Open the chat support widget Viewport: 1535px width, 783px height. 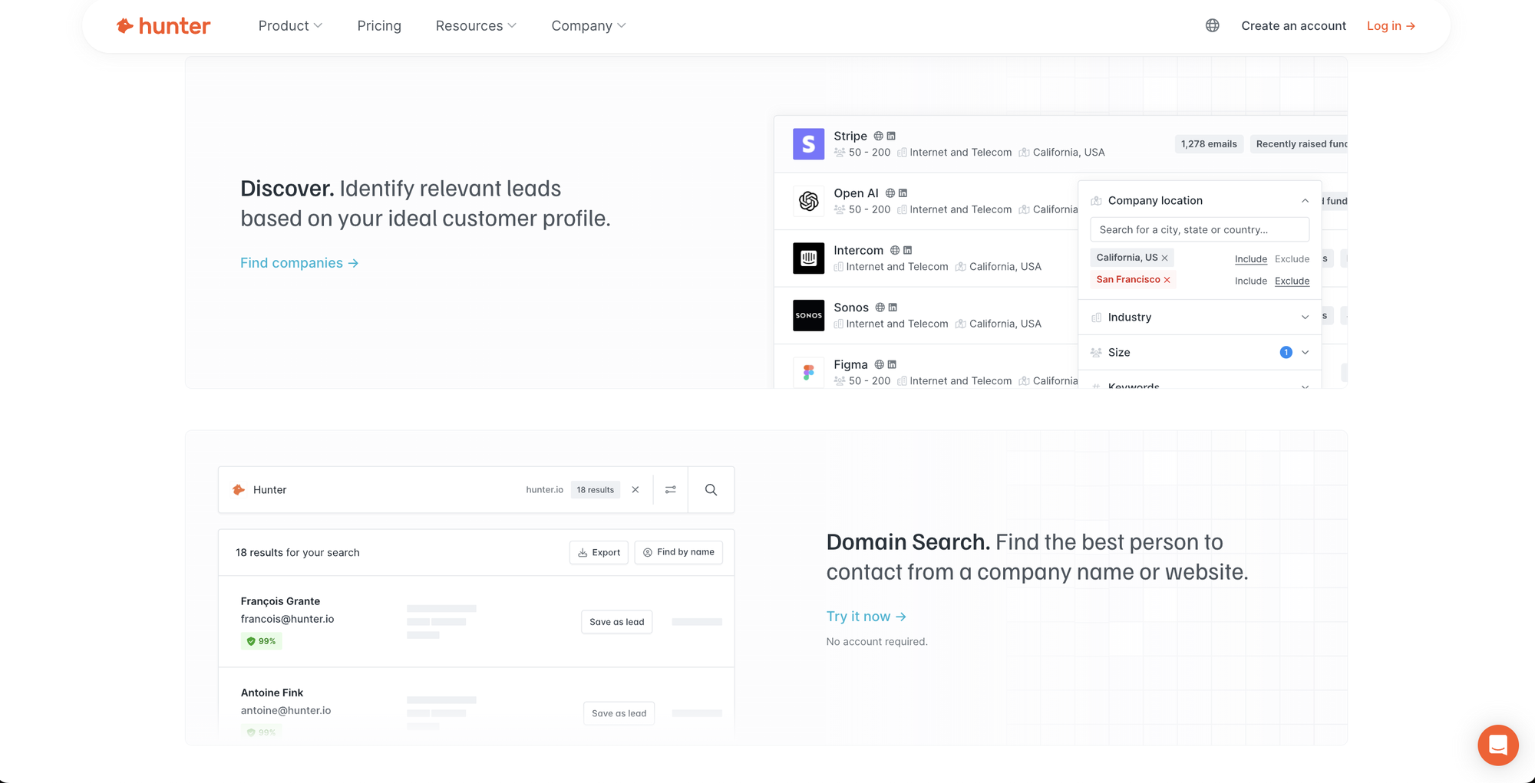(x=1498, y=745)
